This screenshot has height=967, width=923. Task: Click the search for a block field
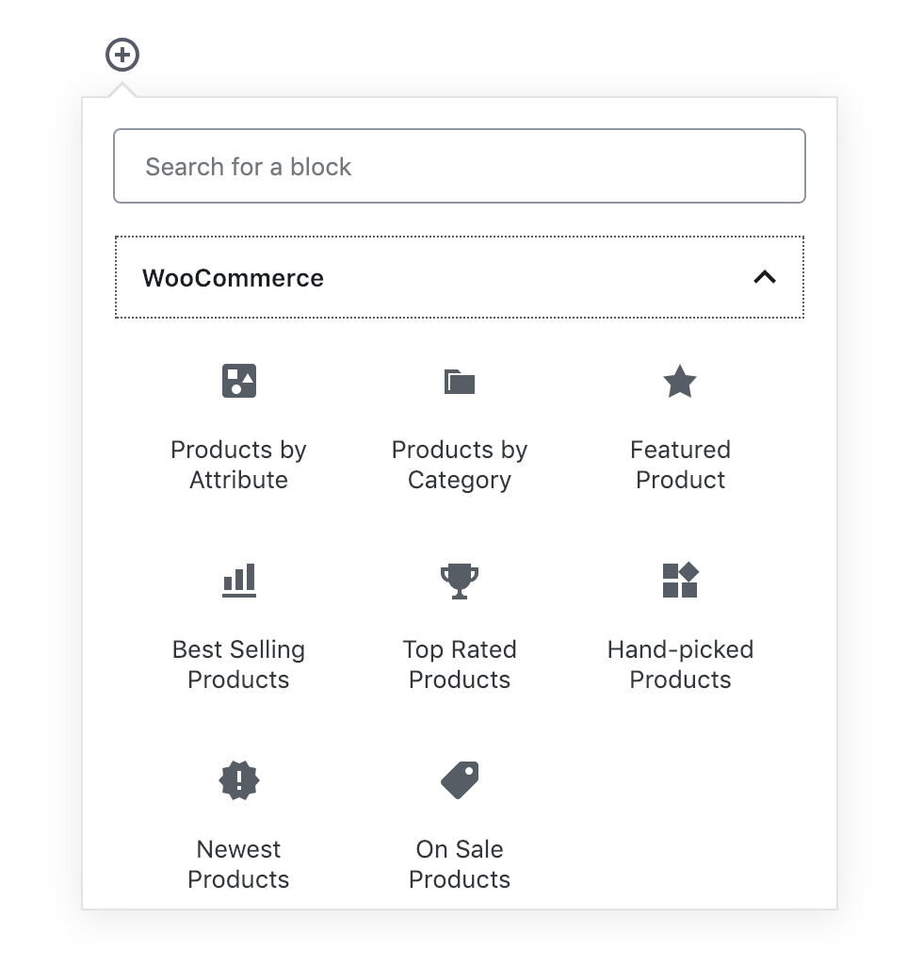tap(459, 166)
